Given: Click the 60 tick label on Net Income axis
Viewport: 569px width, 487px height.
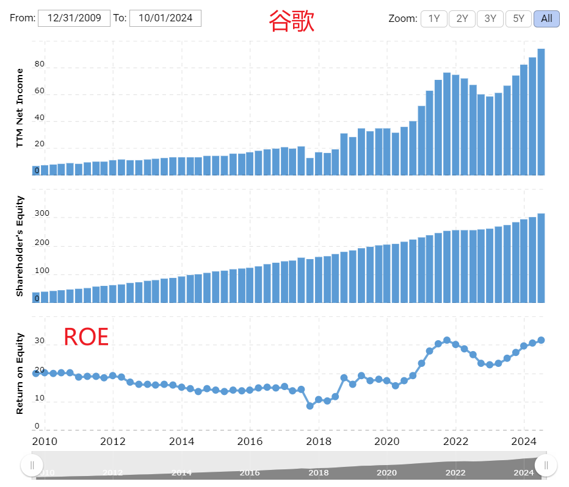Looking at the screenshot, I should pyautogui.click(x=40, y=91).
